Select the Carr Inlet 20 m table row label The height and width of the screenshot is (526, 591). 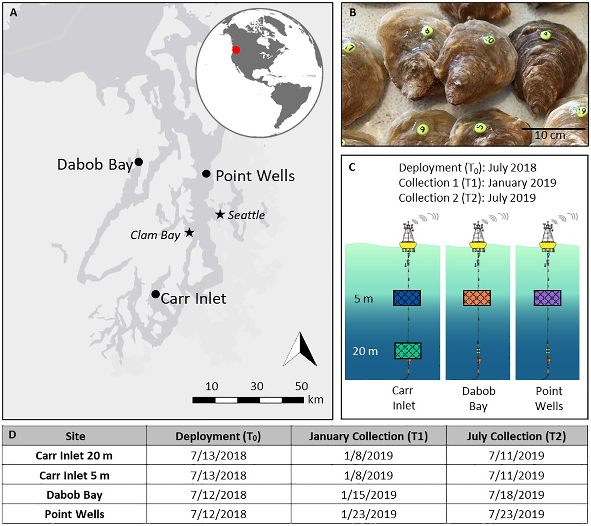[74, 456]
